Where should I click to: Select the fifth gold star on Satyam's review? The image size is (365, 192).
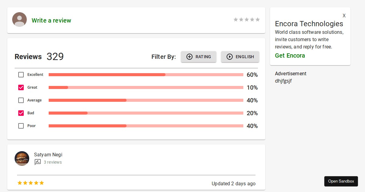click(42, 183)
